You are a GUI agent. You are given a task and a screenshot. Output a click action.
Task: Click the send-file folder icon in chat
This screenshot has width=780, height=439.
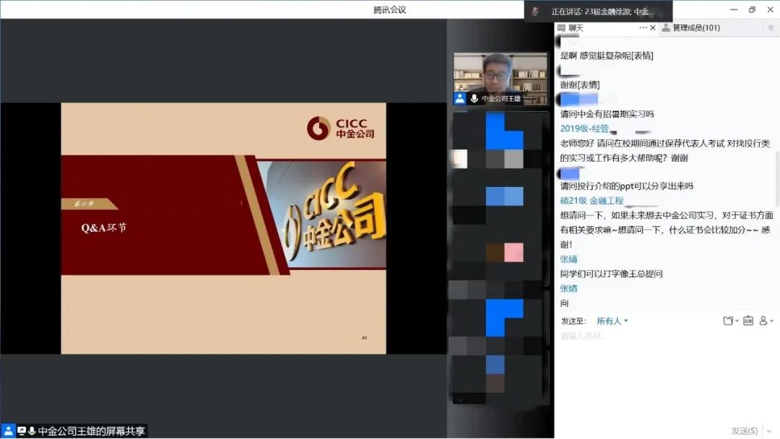pyautogui.click(x=728, y=321)
